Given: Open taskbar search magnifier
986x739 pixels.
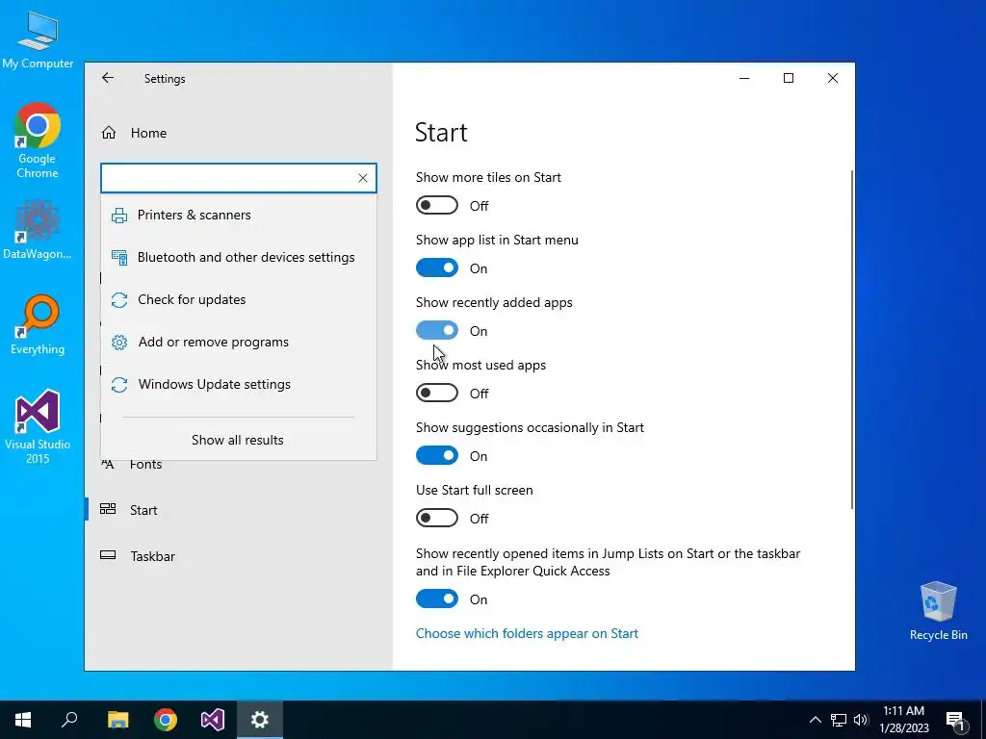Looking at the screenshot, I should click(69, 720).
